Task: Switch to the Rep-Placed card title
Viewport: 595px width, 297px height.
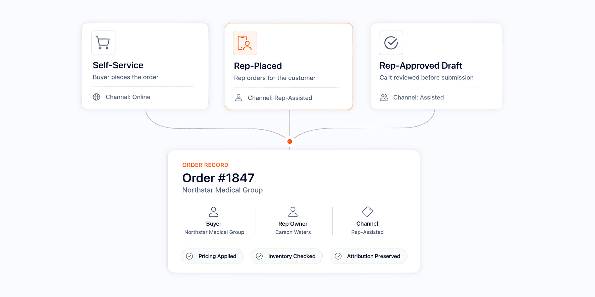Action: 258,66
